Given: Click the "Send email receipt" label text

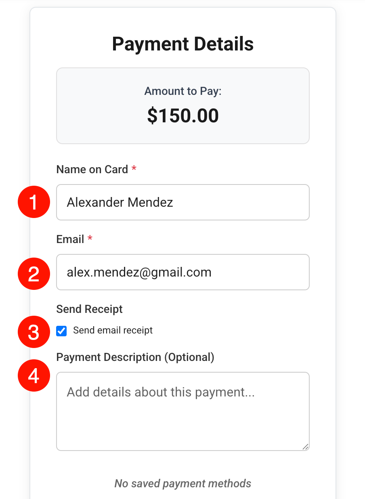Looking at the screenshot, I should tap(113, 331).
